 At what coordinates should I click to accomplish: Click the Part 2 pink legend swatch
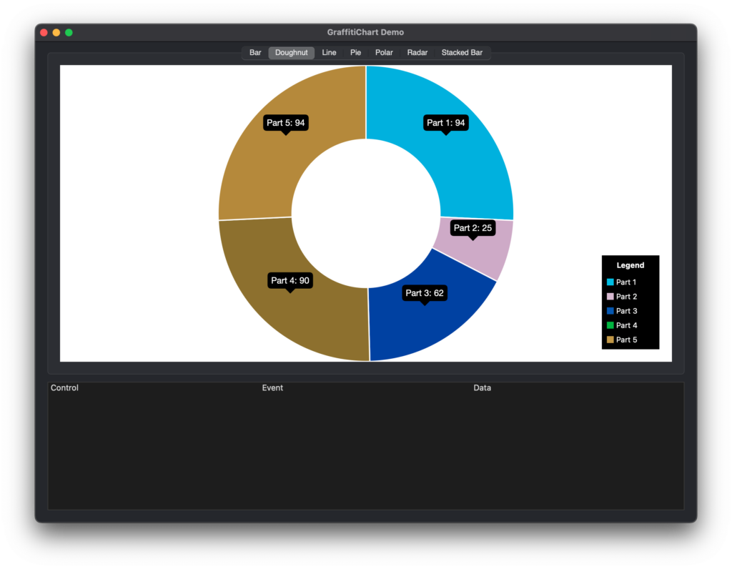610,297
